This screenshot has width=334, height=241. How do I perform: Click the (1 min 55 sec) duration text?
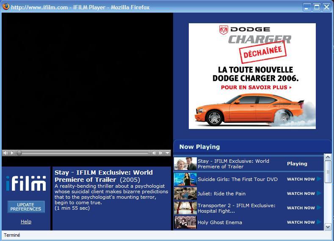pyautogui.click(x=72, y=208)
